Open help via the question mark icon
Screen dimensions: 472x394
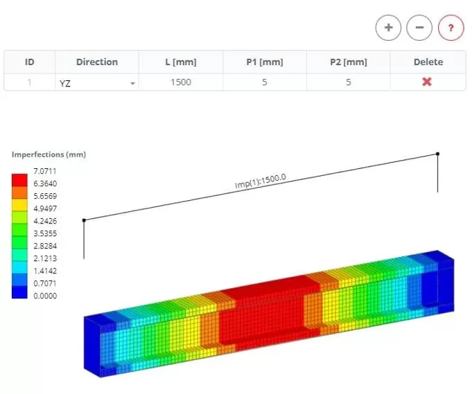(451, 28)
